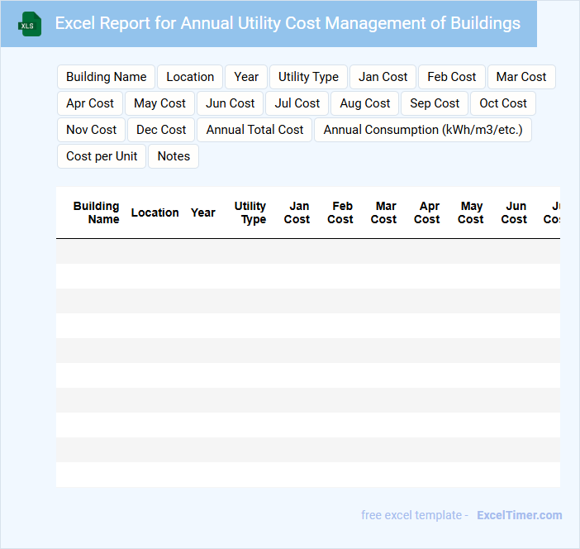The height and width of the screenshot is (549, 580).
Task: Click the first empty table row
Action: click(307, 251)
